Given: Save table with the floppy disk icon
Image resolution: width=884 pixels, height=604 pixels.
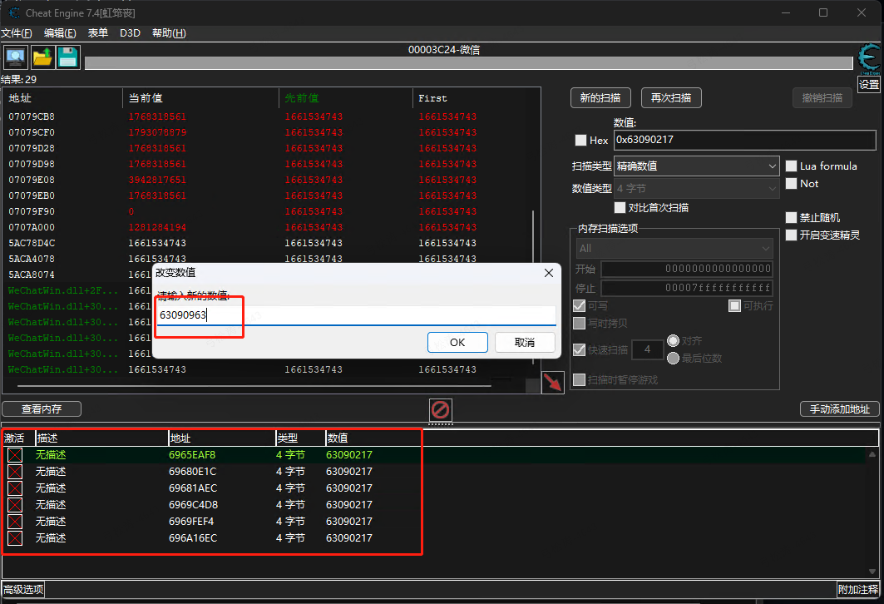Looking at the screenshot, I should 68,57.
